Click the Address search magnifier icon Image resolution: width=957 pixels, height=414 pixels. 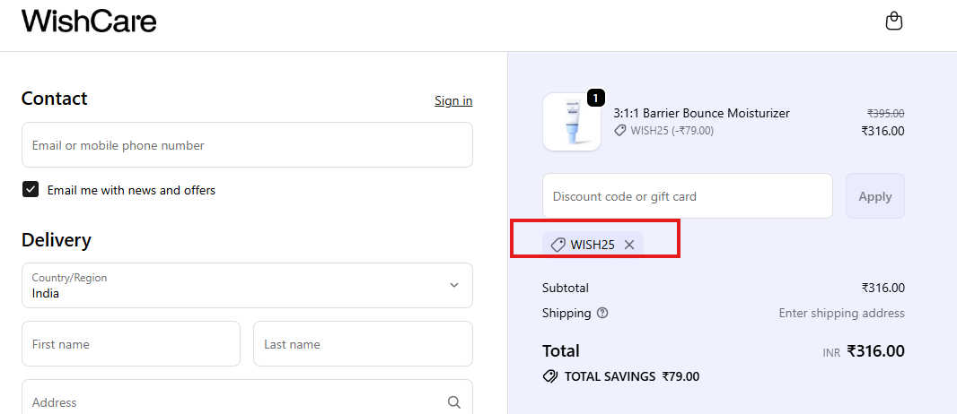pos(453,401)
